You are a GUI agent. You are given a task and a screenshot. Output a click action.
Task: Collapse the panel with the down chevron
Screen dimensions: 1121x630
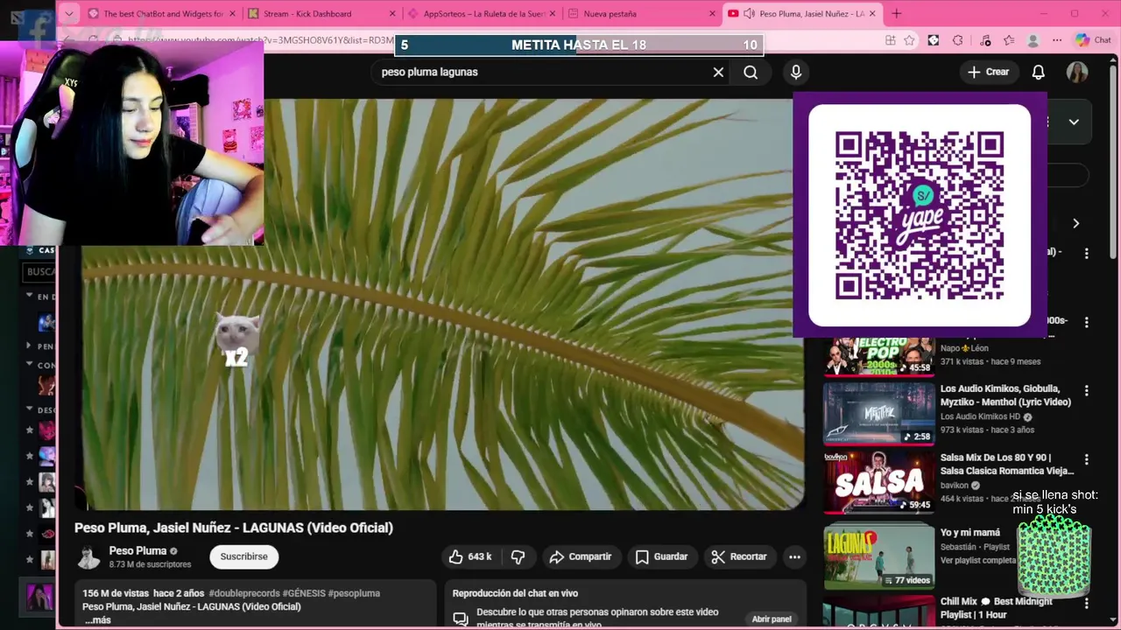coord(1074,122)
